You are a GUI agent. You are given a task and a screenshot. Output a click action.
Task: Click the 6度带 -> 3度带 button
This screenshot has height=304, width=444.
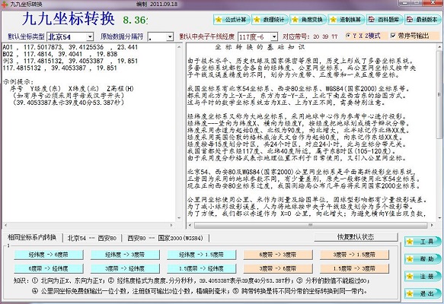tap(278, 255)
